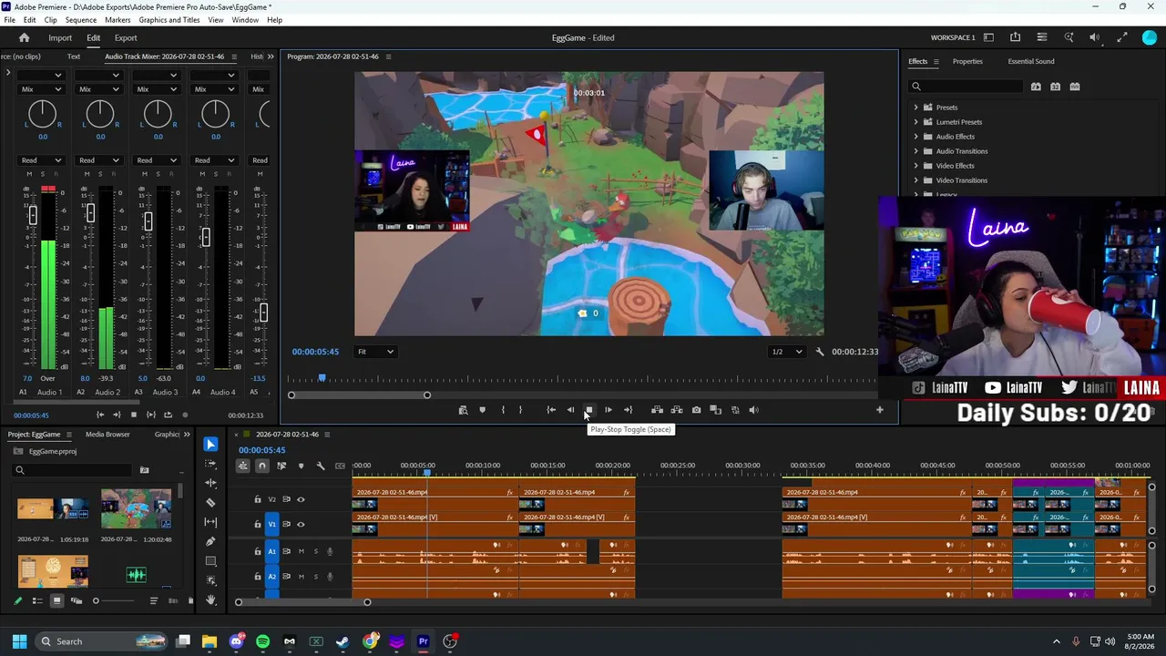Adjust the Audio 2 pan knob

click(x=100, y=114)
